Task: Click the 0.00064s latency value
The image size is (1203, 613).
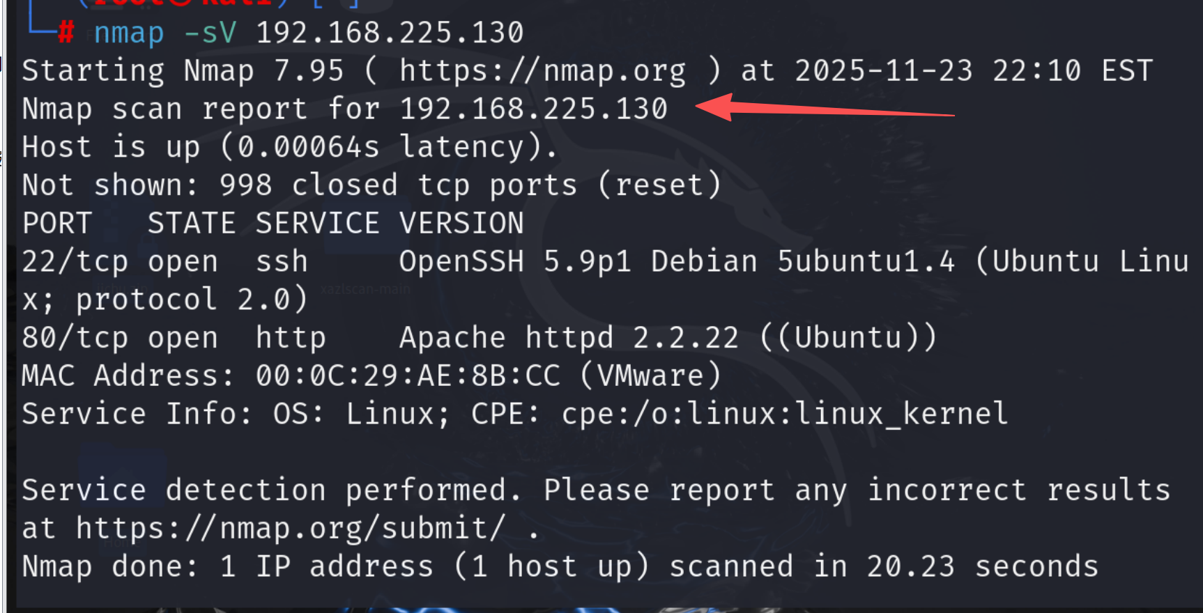Action: (x=309, y=147)
